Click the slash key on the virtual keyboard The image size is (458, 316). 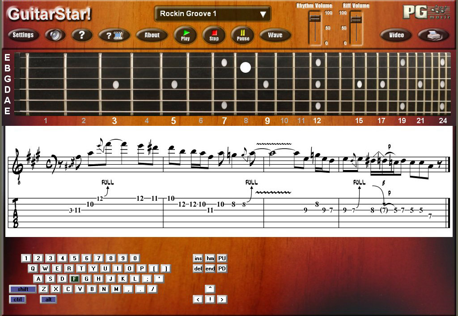coord(153,289)
